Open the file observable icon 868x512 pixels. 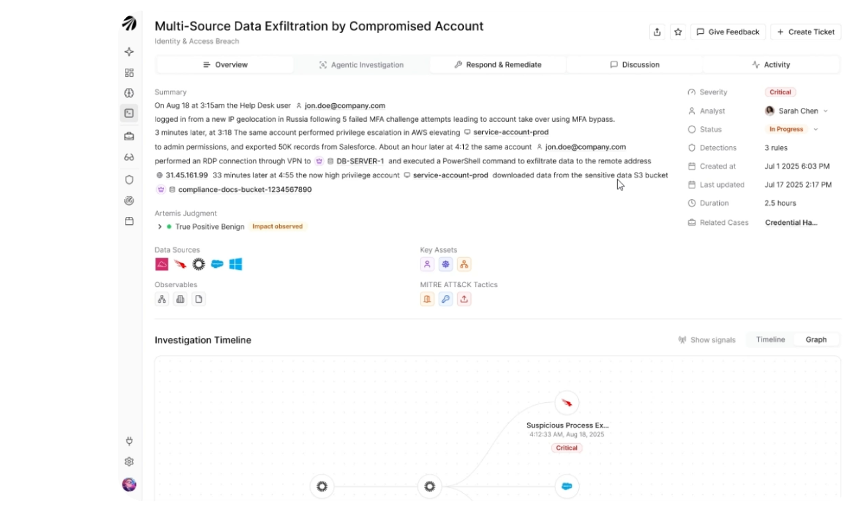199,299
